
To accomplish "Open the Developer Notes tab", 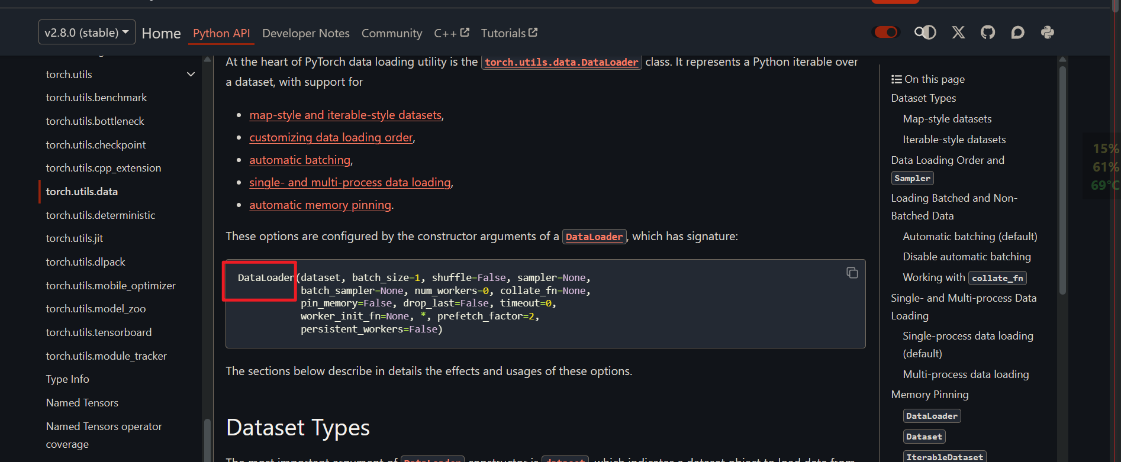I will tap(306, 33).
